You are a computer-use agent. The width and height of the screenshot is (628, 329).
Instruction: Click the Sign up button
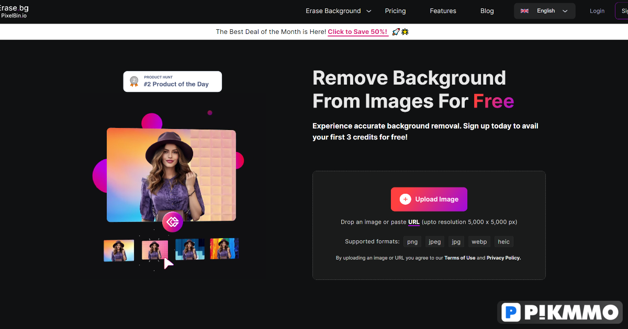(622, 11)
